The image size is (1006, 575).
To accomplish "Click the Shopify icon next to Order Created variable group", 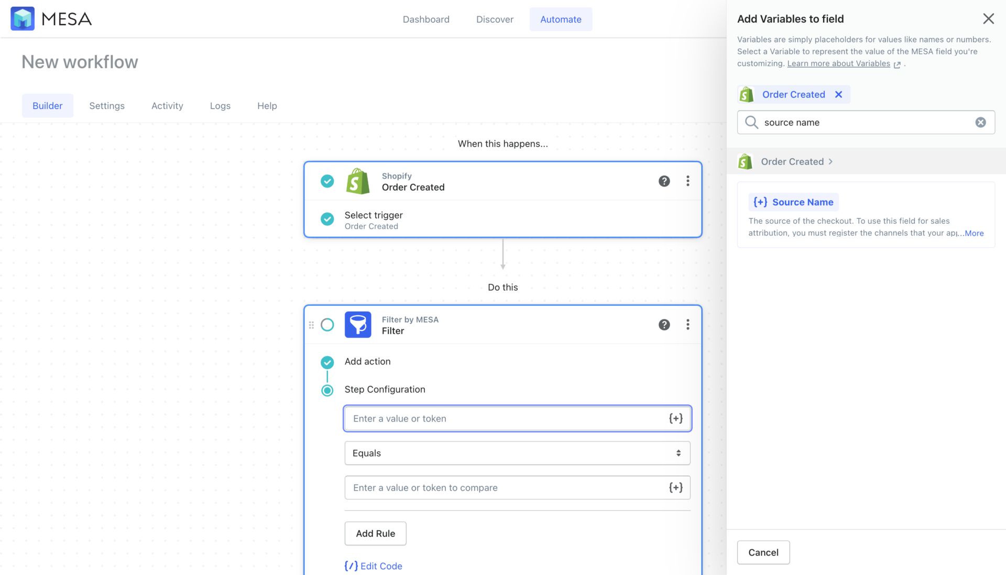I will (x=745, y=161).
